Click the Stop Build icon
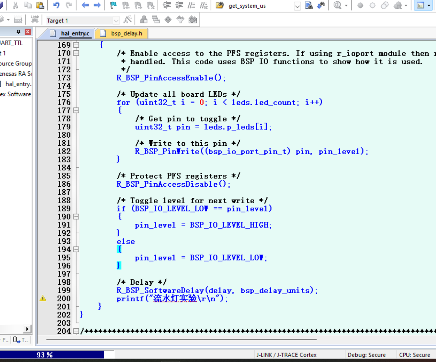Viewport: 436px width, 362px height. (x=18, y=20)
